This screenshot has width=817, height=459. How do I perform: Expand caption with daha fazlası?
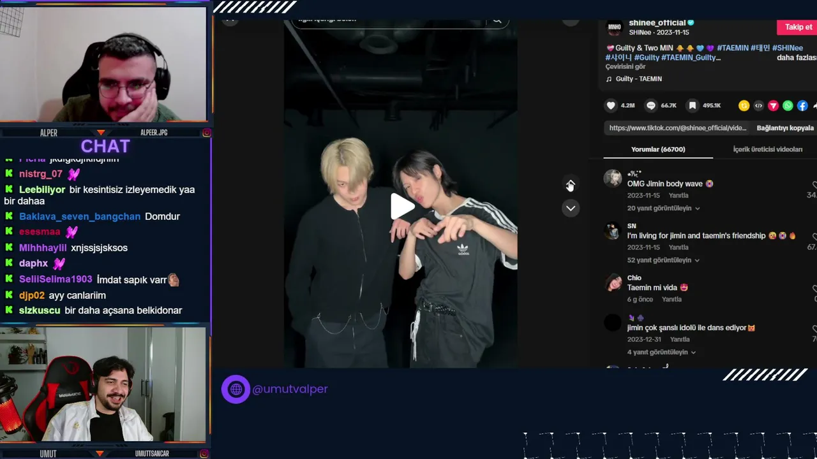[x=797, y=57]
